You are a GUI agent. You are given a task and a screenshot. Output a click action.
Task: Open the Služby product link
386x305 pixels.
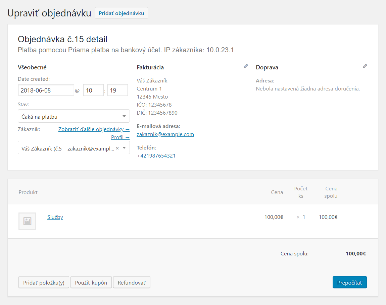[55, 217]
